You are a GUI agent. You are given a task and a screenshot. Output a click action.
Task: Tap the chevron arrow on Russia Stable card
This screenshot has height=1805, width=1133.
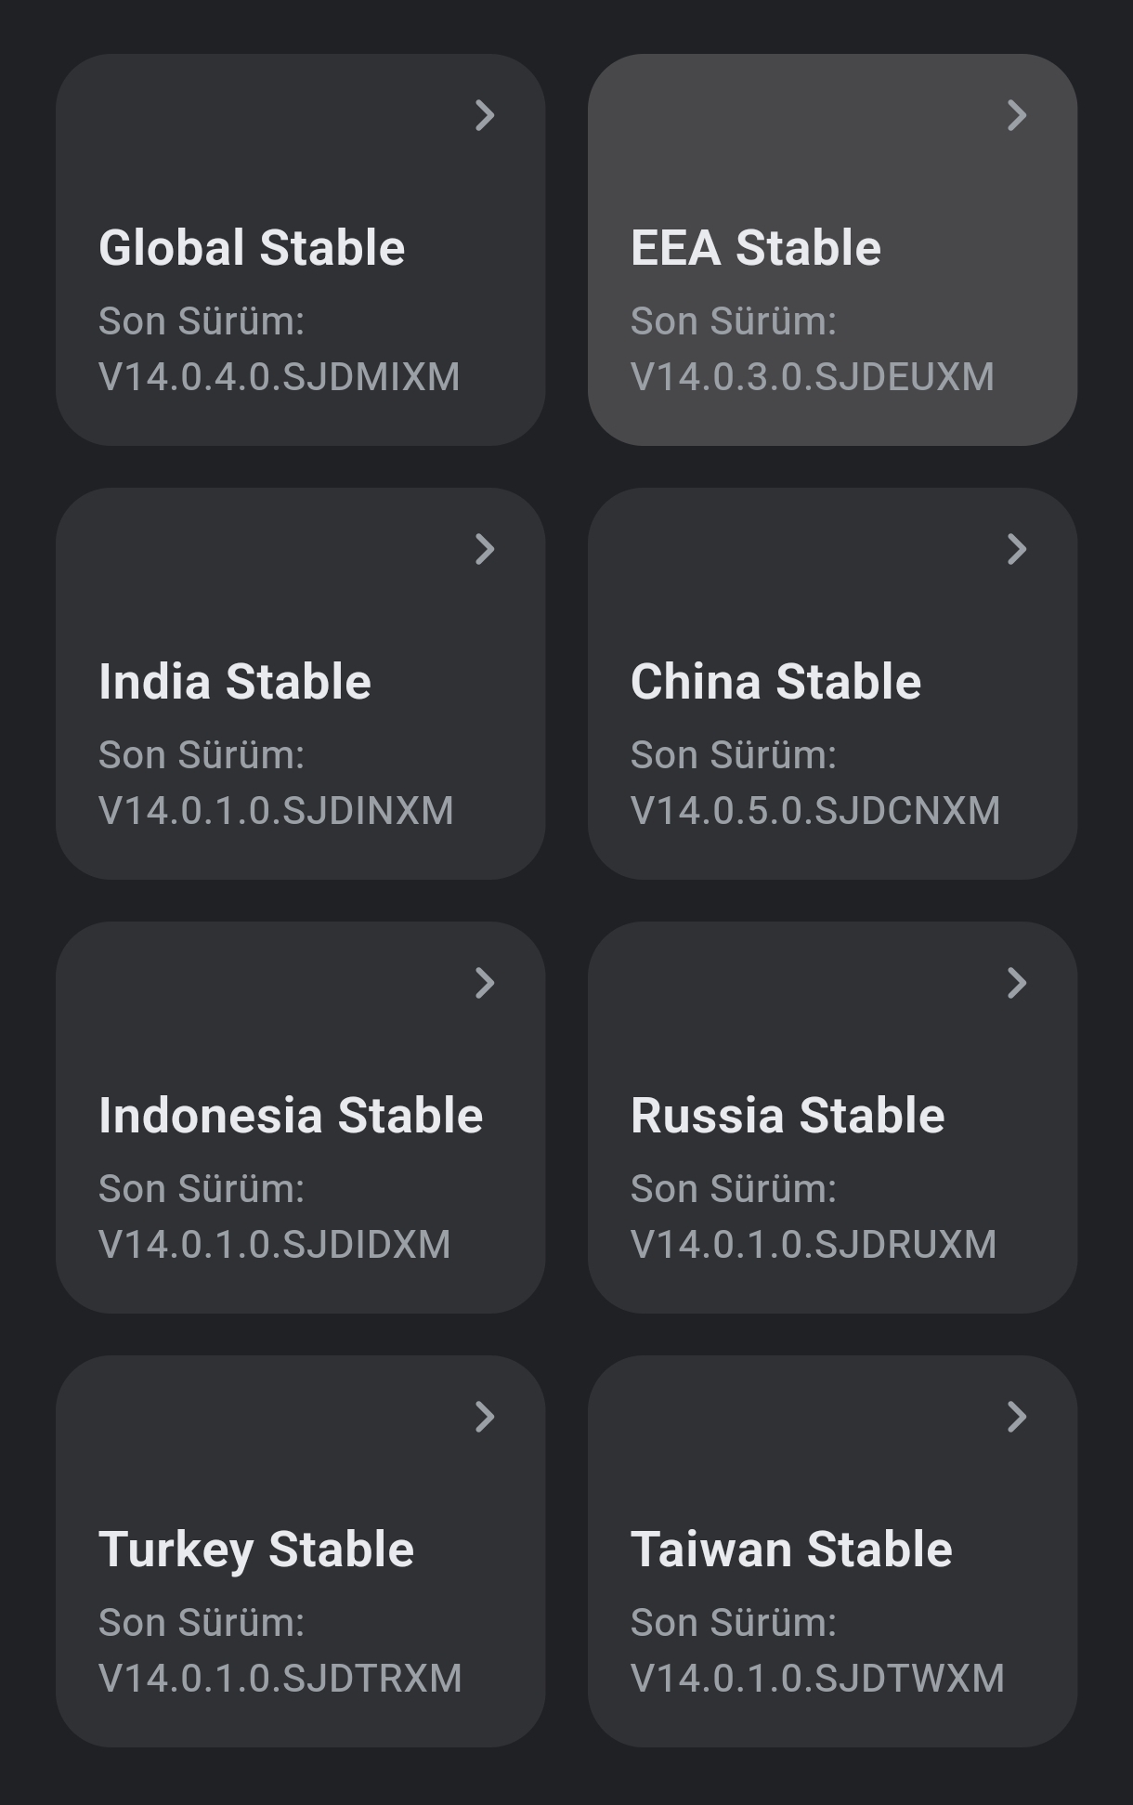pyautogui.click(x=1017, y=983)
